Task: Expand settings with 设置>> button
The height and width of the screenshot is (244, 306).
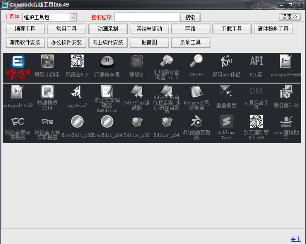Action: (290, 17)
